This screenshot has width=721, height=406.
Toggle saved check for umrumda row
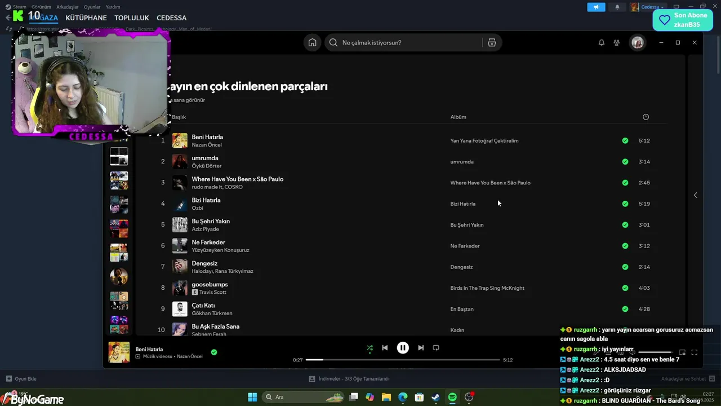click(x=625, y=162)
